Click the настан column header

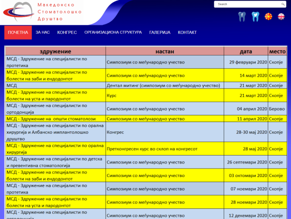[x=165, y=51]
